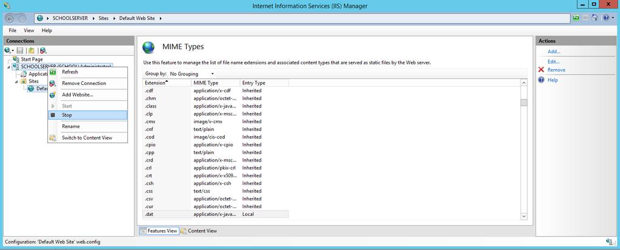
Task: Click the Application Pools icon in tree
Action: (x=24, y=74)
